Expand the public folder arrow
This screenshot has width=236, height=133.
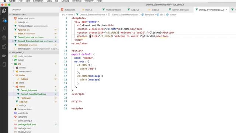click(x=12, y=60)
